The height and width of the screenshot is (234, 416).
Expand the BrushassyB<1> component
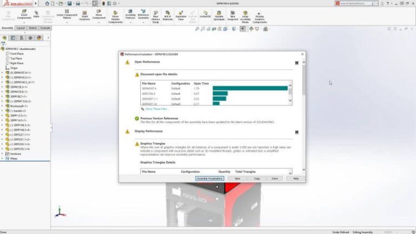click(x=2, y=106)
